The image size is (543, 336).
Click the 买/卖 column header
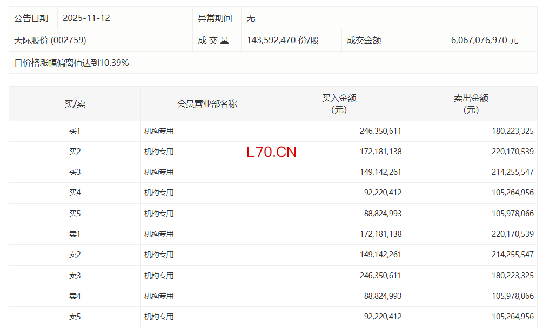tap(75, 104)
